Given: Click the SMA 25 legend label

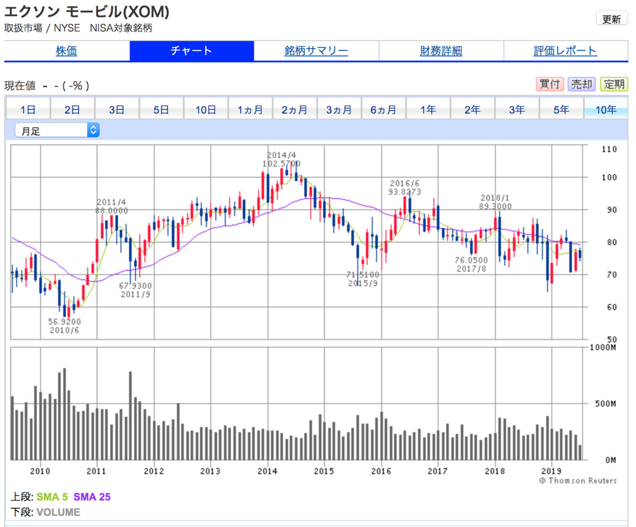Looking at the screenshot, I should coord(92,497).
